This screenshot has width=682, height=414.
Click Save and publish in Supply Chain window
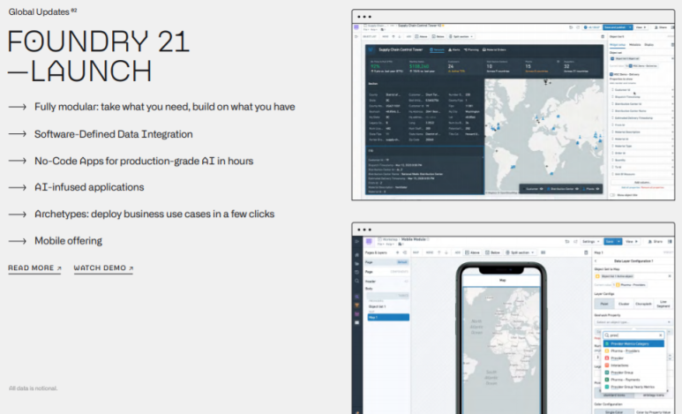coord(615,27)
